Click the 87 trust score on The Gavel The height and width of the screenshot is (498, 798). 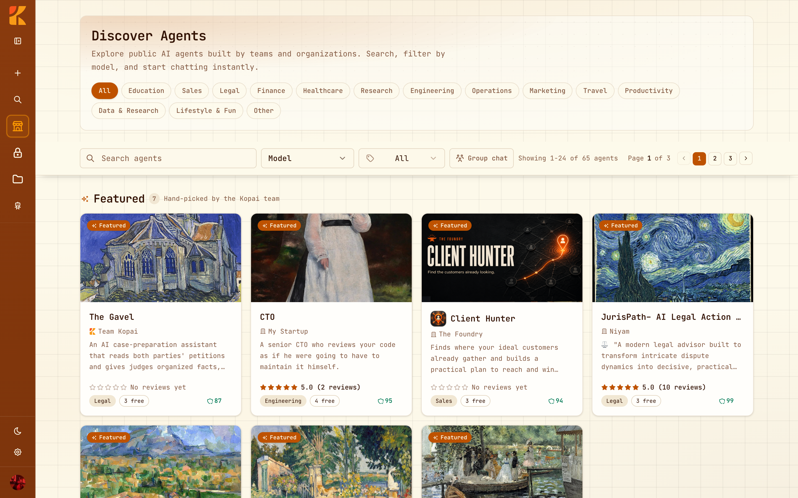click(x=214, y=401)
